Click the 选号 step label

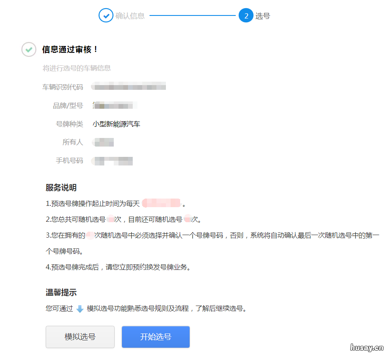tap(263, 15)
